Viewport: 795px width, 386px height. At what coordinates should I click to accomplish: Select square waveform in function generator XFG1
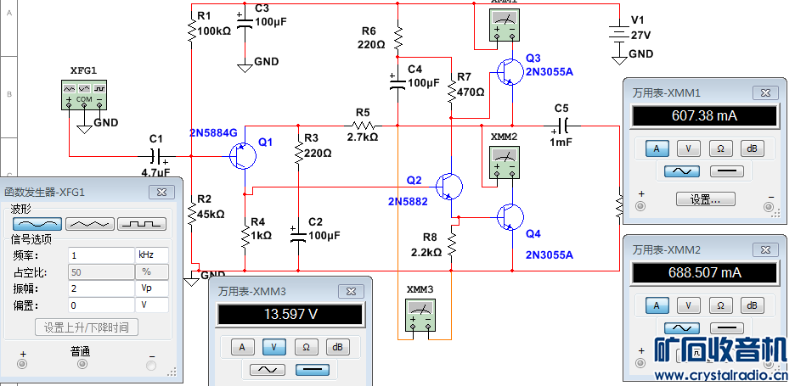(142, 223)
